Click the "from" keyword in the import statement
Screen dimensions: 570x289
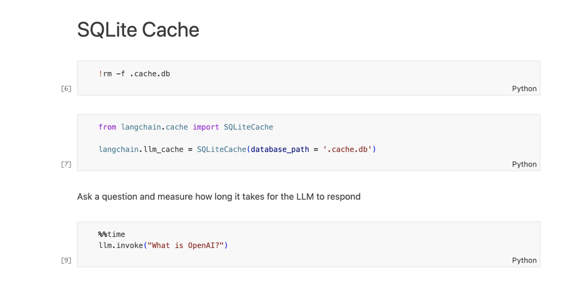107,127
